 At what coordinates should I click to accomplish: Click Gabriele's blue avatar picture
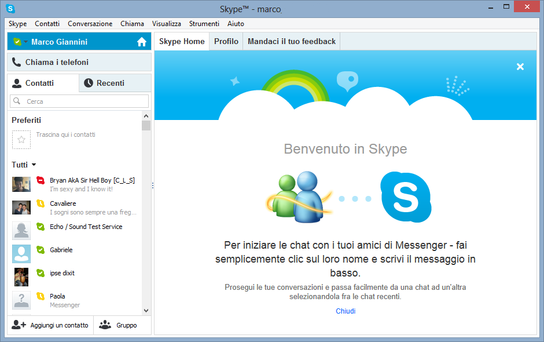click(x=21, y=254)
